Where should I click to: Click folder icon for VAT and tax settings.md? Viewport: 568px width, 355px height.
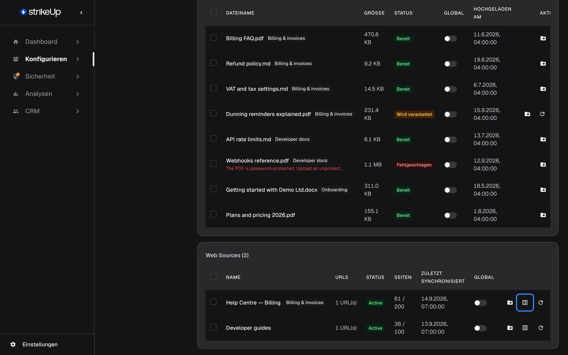[x=543, y=89]
